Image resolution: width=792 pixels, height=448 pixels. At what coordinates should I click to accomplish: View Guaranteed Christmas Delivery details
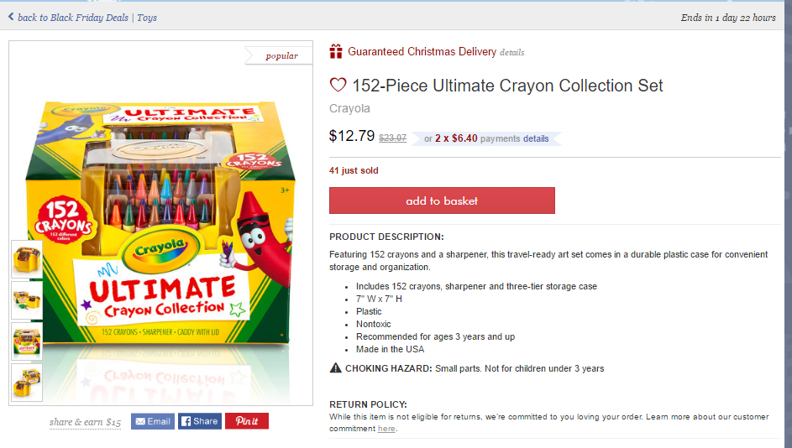[511, 53]
